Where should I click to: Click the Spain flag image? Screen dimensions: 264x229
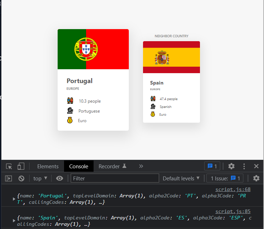171,57
